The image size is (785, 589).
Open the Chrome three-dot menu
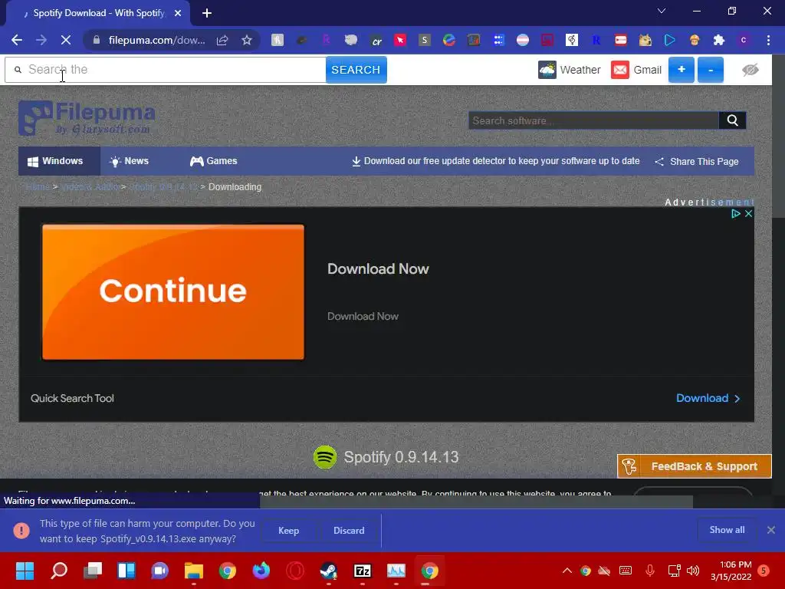pos(768,40)
